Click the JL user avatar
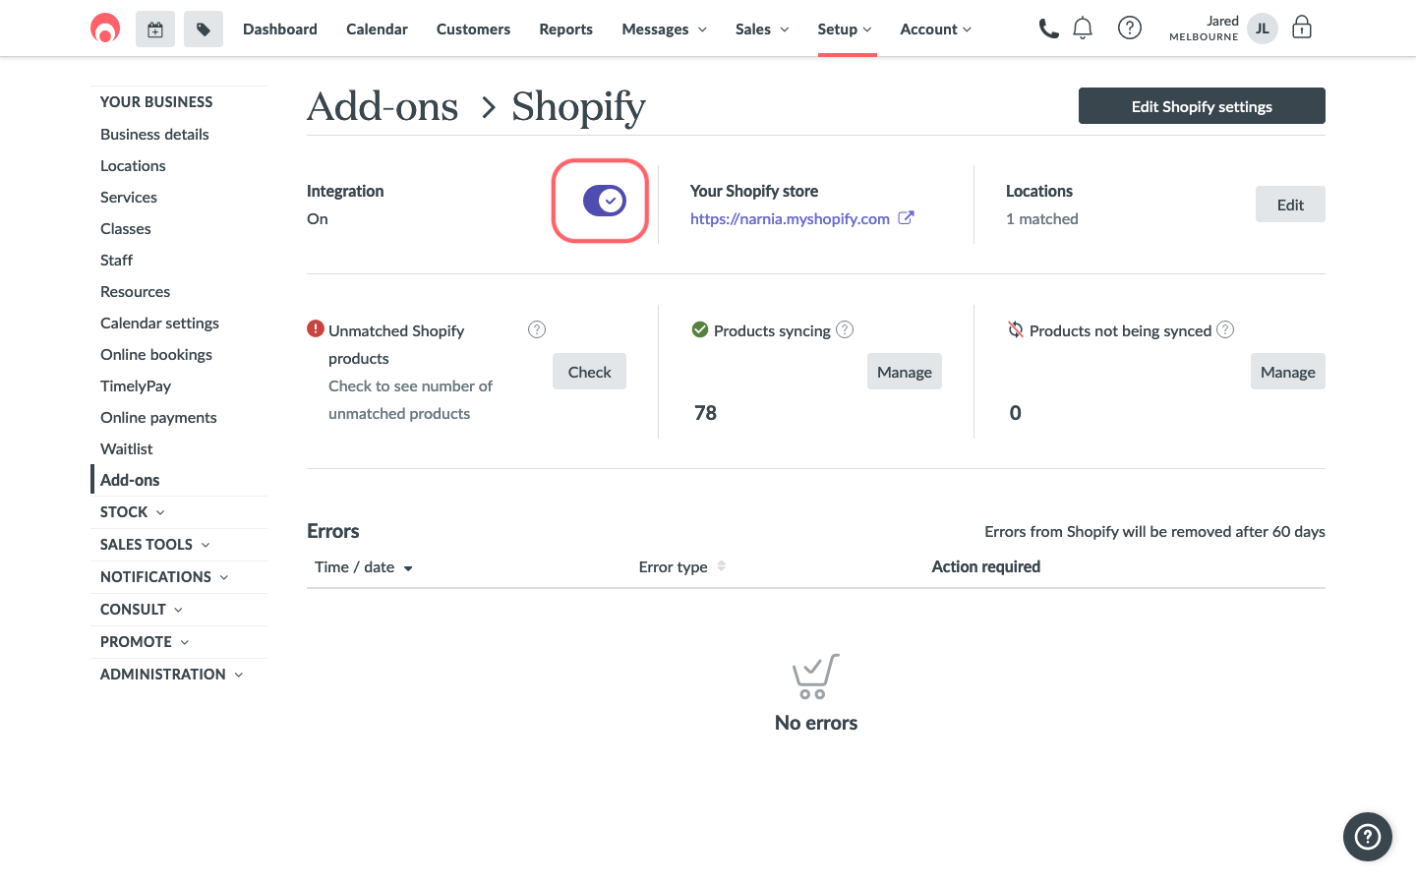The image size is (1416, 885). pos(1263,29)
